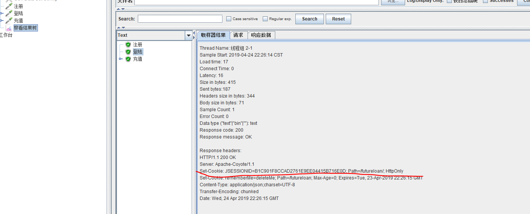
Task: Focus the Search text field
Action: (x=180, y=19)
